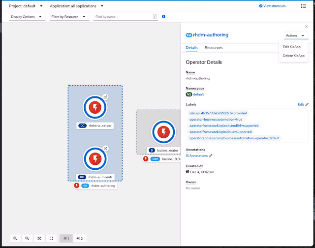Click the NS namespace badge
The width and height of the screenshot is (315, 248).
pyautogui.click(x=189, y=94)
